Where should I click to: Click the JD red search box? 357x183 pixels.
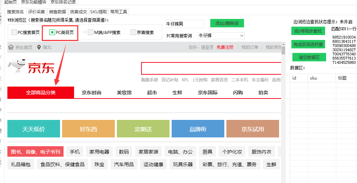click(x=211, y=68)
